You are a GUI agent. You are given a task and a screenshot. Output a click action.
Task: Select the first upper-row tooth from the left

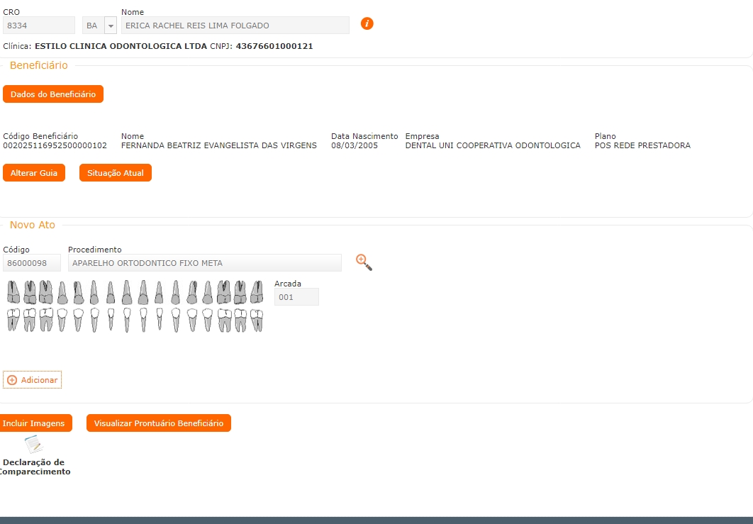[13, 292]
